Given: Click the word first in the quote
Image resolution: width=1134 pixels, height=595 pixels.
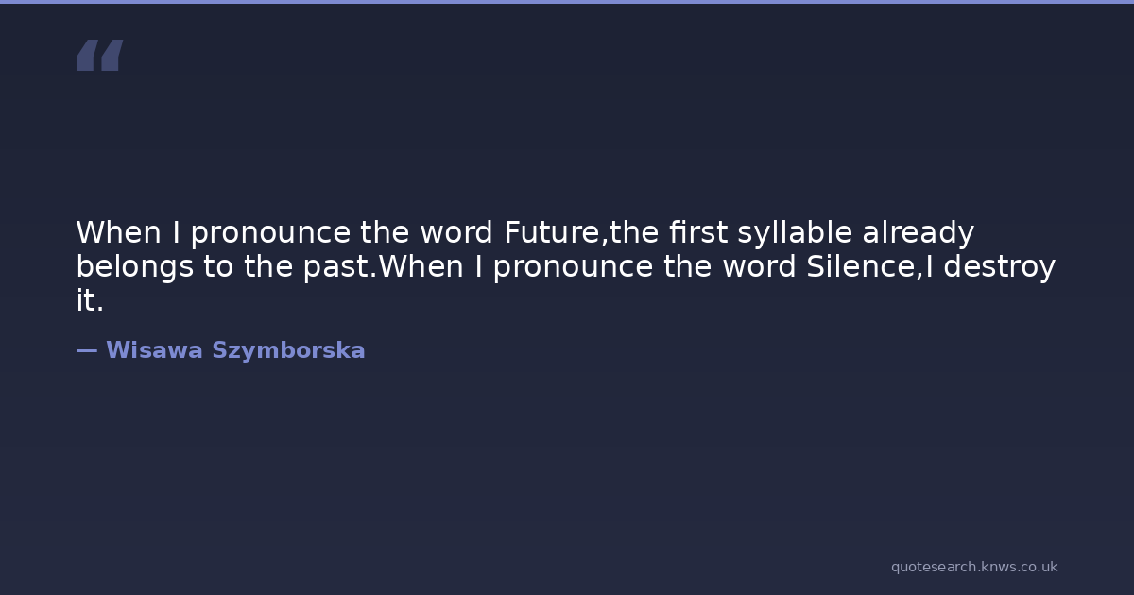Looking at the screenshot, I should (x=698, y=232).
